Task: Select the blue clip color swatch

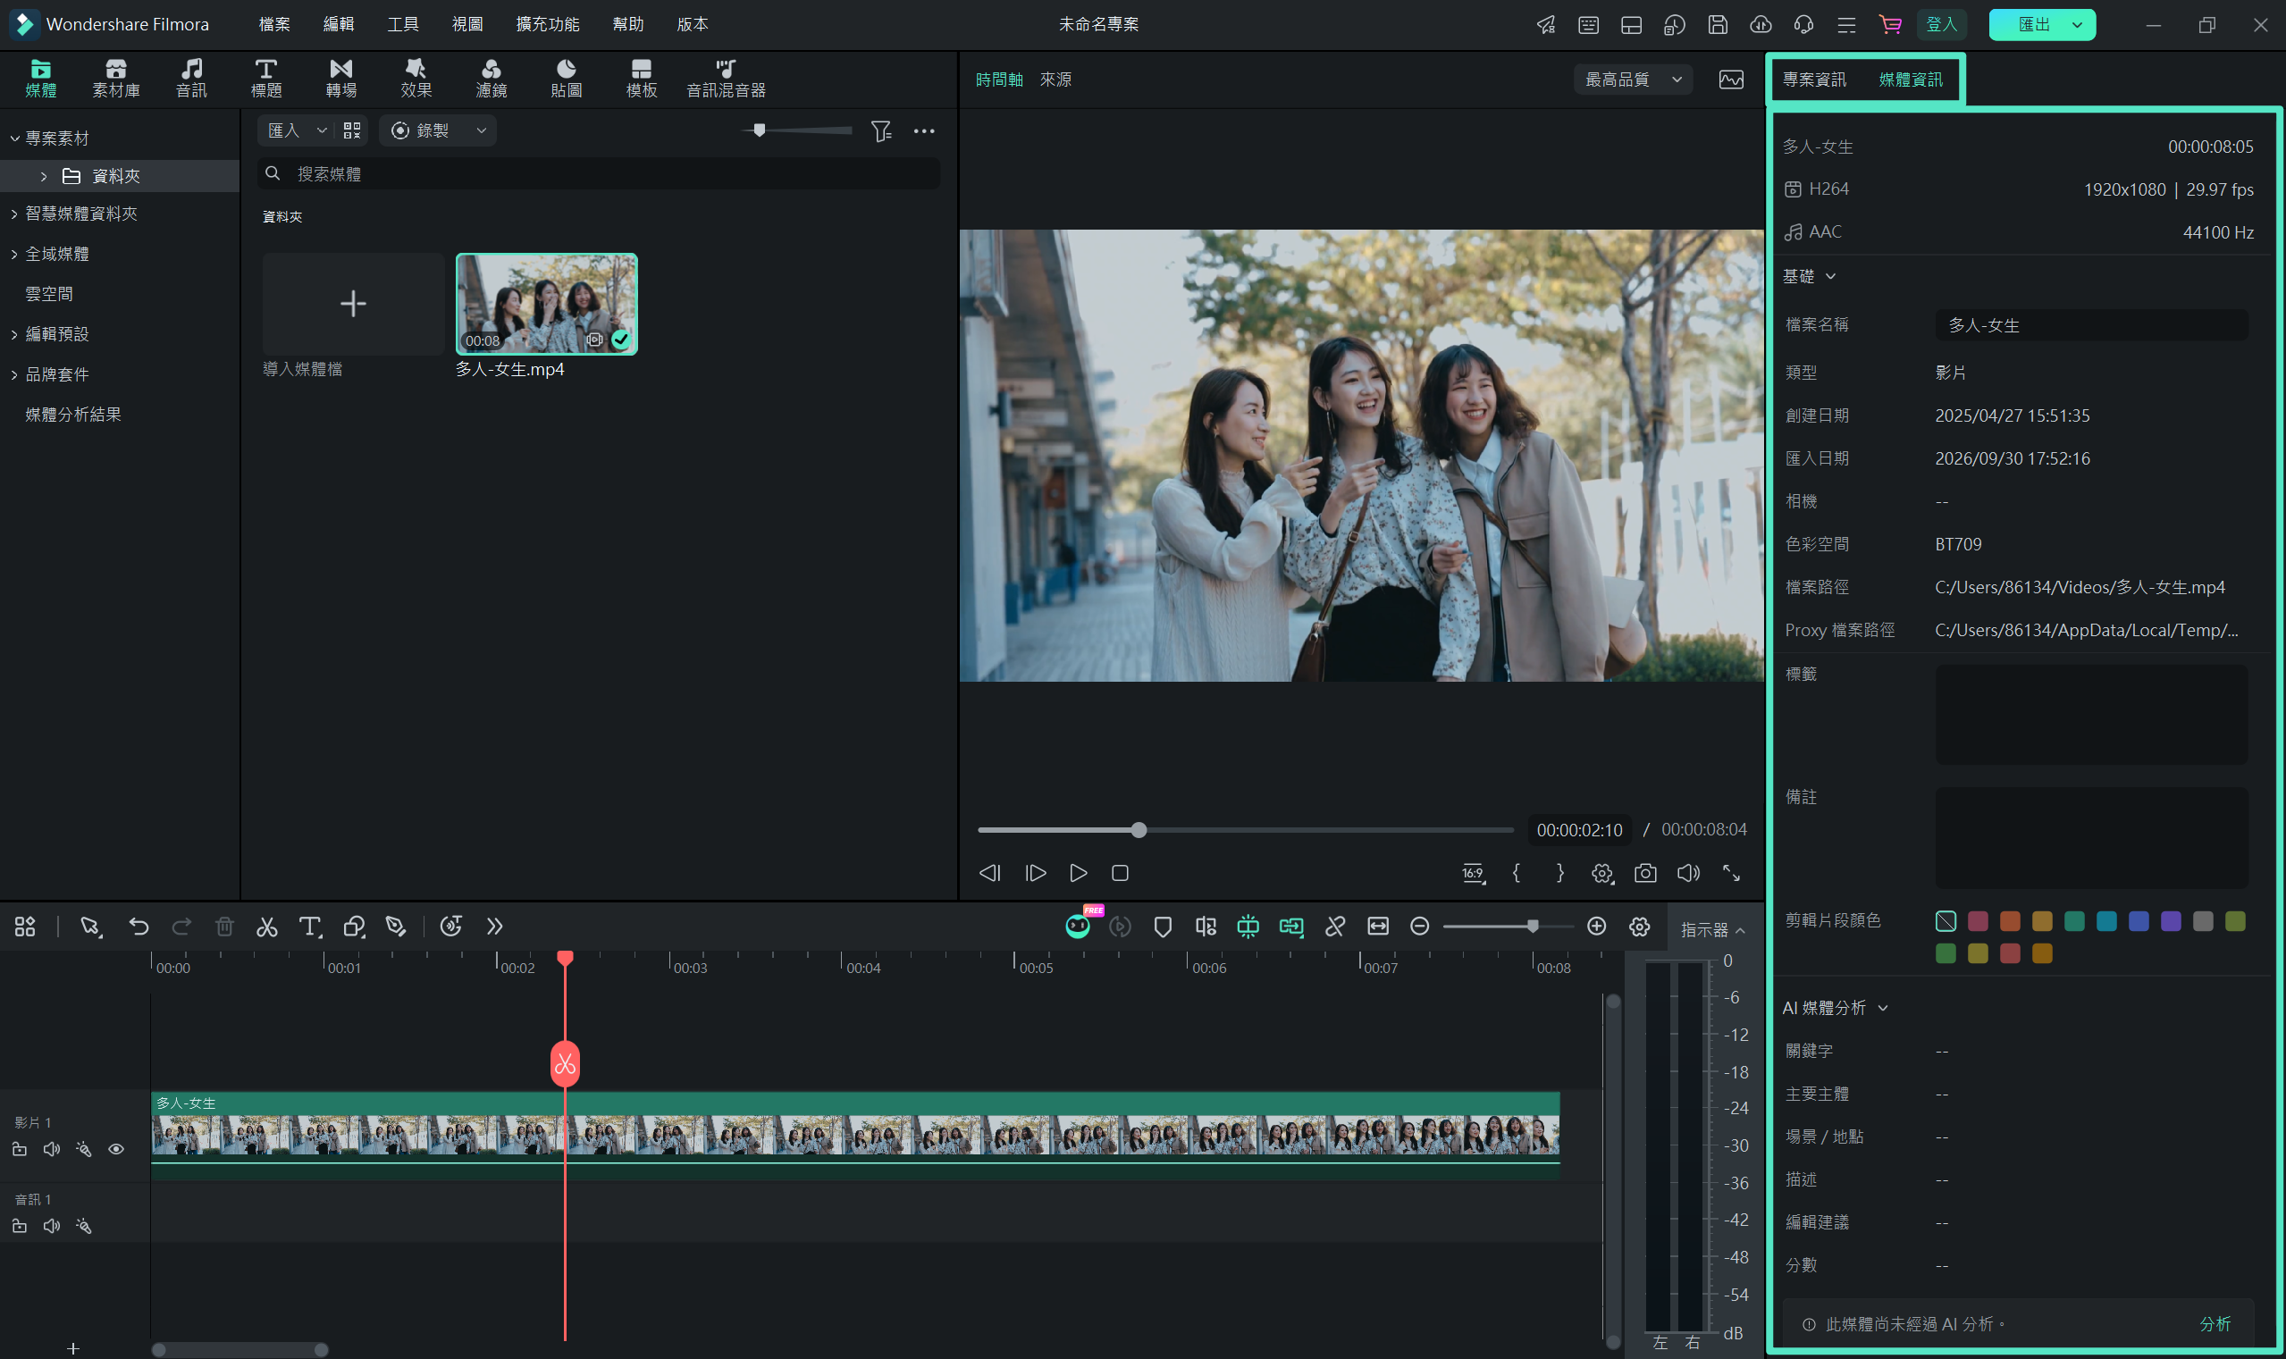Action: click(2139, 921)
